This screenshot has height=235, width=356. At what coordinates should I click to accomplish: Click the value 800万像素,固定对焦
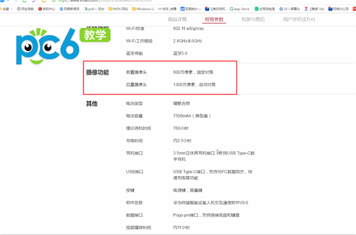[x=193, y=72]
